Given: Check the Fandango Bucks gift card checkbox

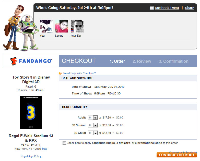Looking at the screenshot, I should (x=64, y=143).
